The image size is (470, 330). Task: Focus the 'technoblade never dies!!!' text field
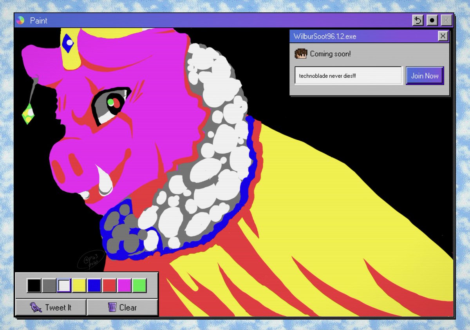[349, 76]
